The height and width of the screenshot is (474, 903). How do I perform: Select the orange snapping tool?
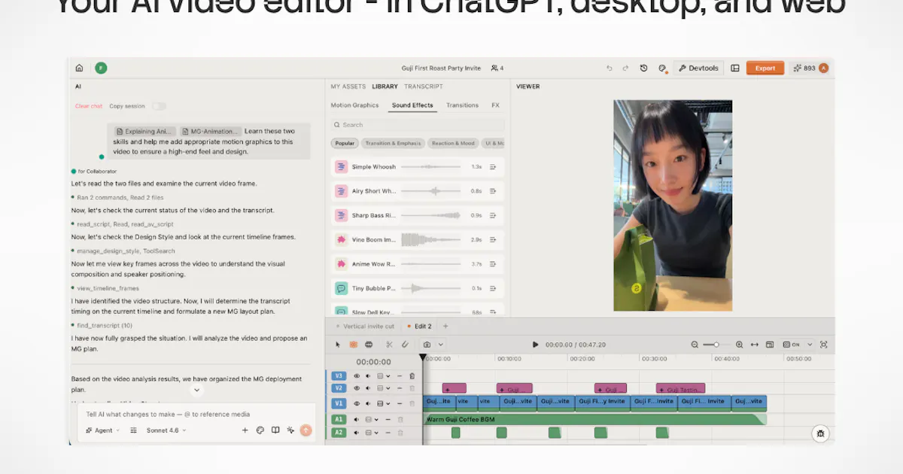[354, 345]
